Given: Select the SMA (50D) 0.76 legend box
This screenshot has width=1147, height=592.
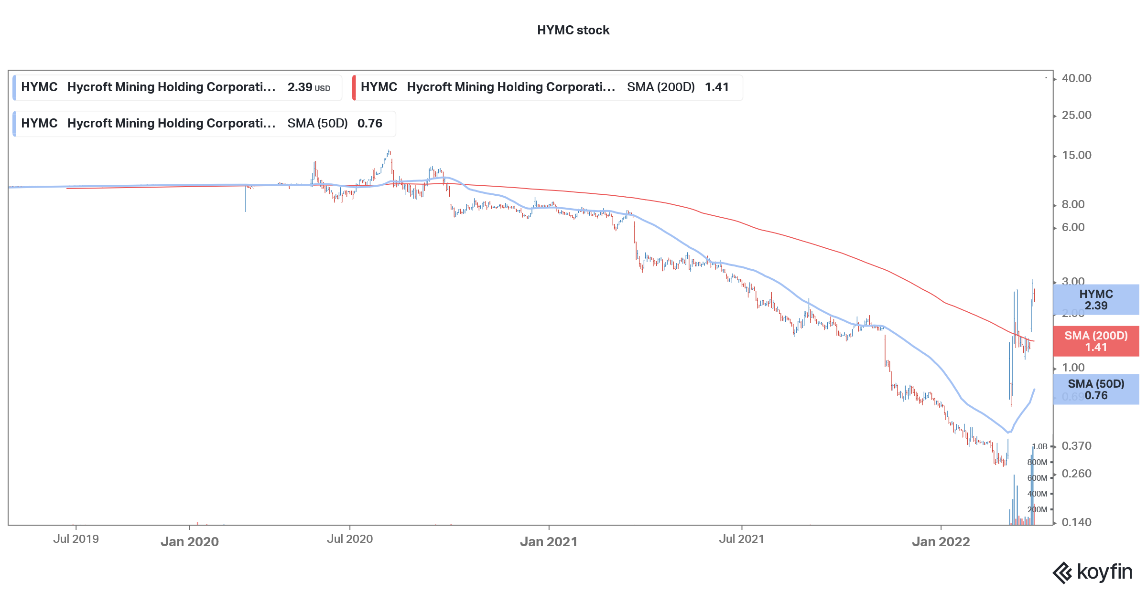Looking at the screenshot, I should tap(204, 124).
